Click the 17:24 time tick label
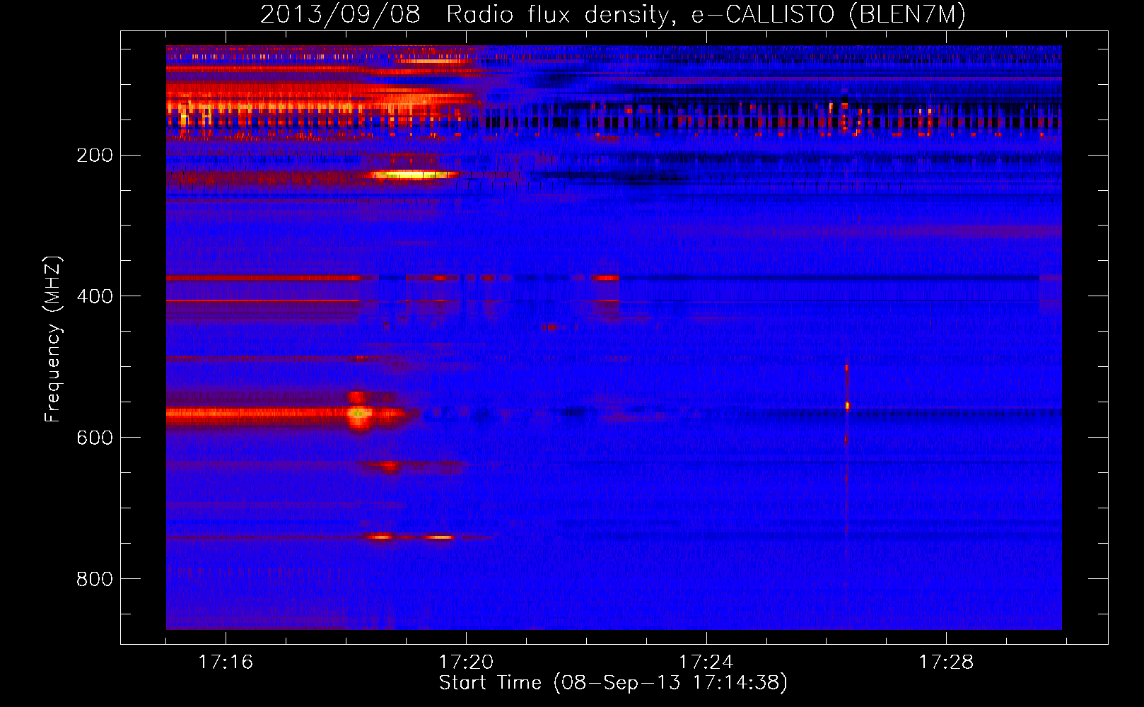The width and height of the screenshot is (1144, 707). point(706,662)
